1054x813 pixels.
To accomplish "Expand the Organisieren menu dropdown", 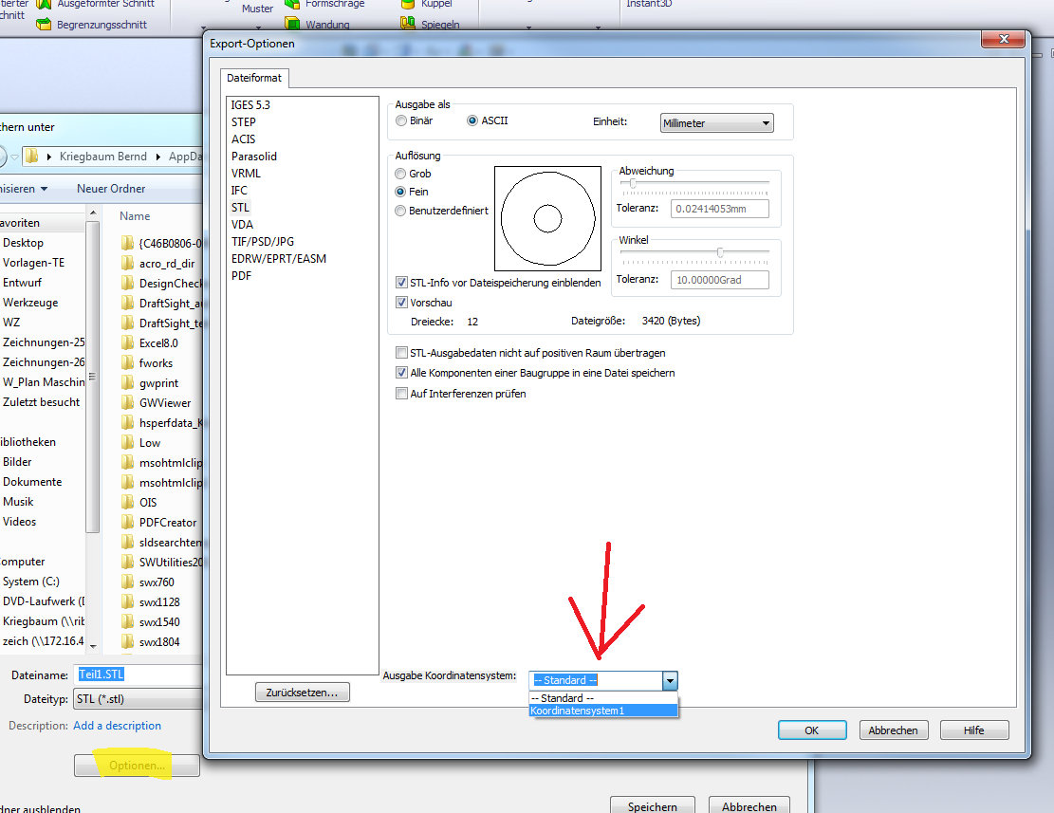I will click(45, 189).
